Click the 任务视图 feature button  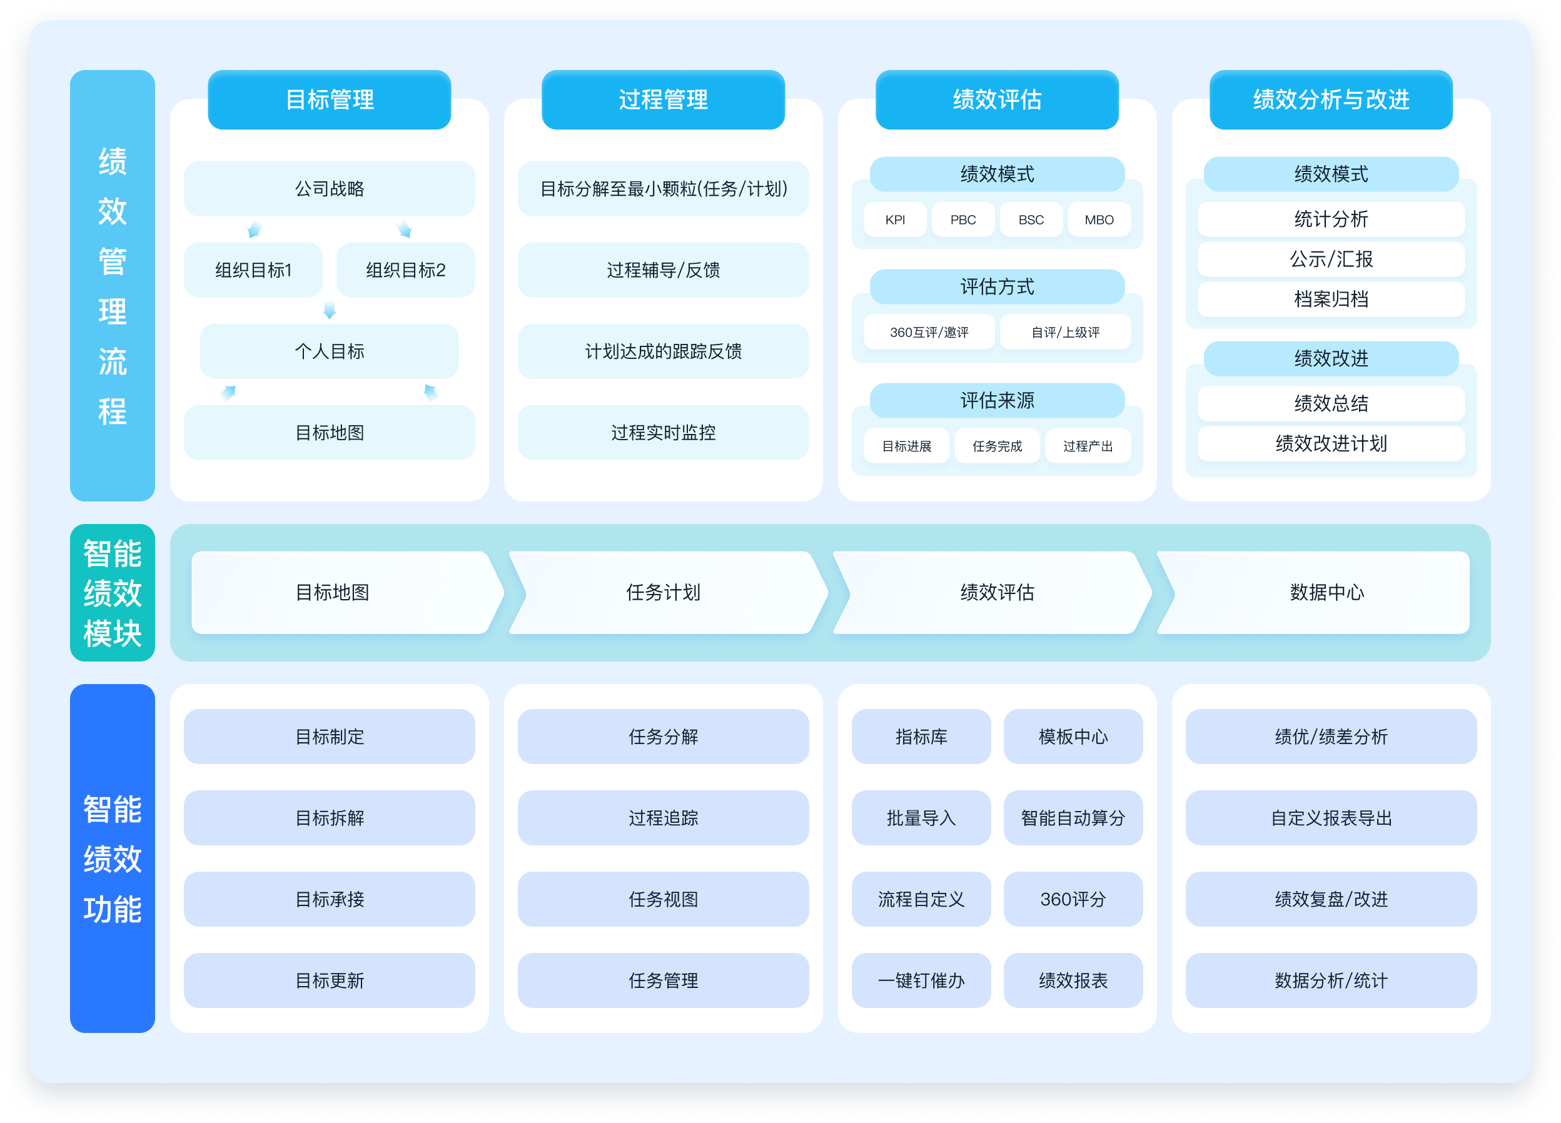(663, 899)
